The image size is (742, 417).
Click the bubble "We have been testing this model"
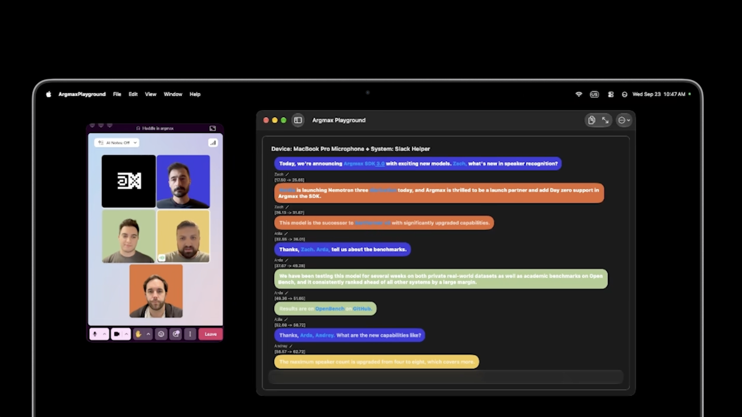(441, 279)
